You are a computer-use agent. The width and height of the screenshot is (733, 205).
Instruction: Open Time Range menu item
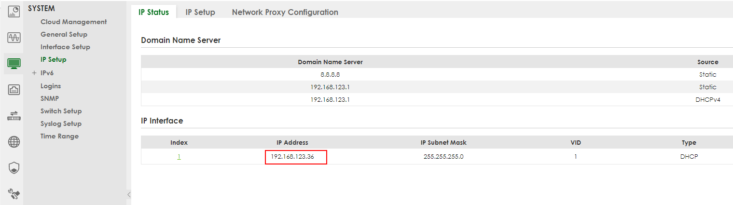(59, 136)
